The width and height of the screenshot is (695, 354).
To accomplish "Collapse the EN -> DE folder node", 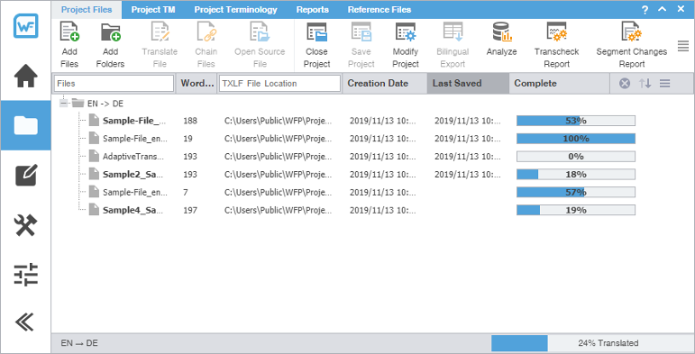I will tap(64, 104).
